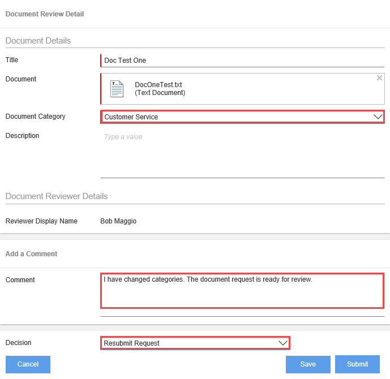Click the Add a Comment heading

(x=31, y=254)
